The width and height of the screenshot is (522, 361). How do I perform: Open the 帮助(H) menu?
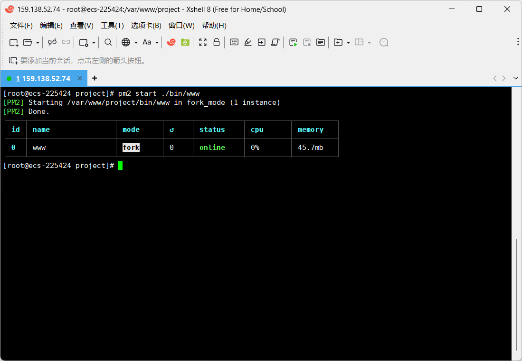[214, 26]
